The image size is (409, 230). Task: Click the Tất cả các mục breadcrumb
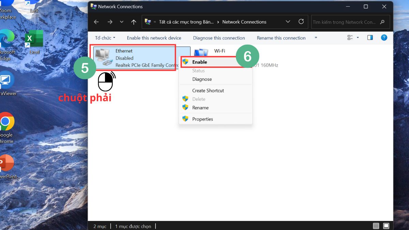point(186,22)
